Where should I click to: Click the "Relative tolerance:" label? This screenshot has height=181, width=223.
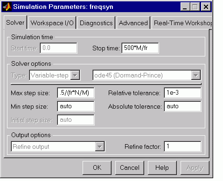[134, 93]
